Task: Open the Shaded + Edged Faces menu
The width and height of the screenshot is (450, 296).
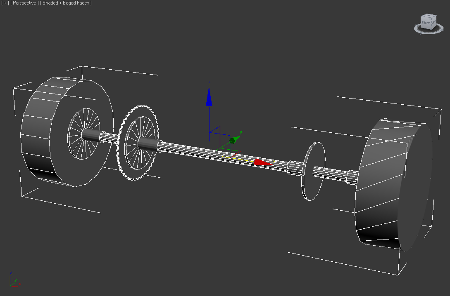Action: coord(66,3)
